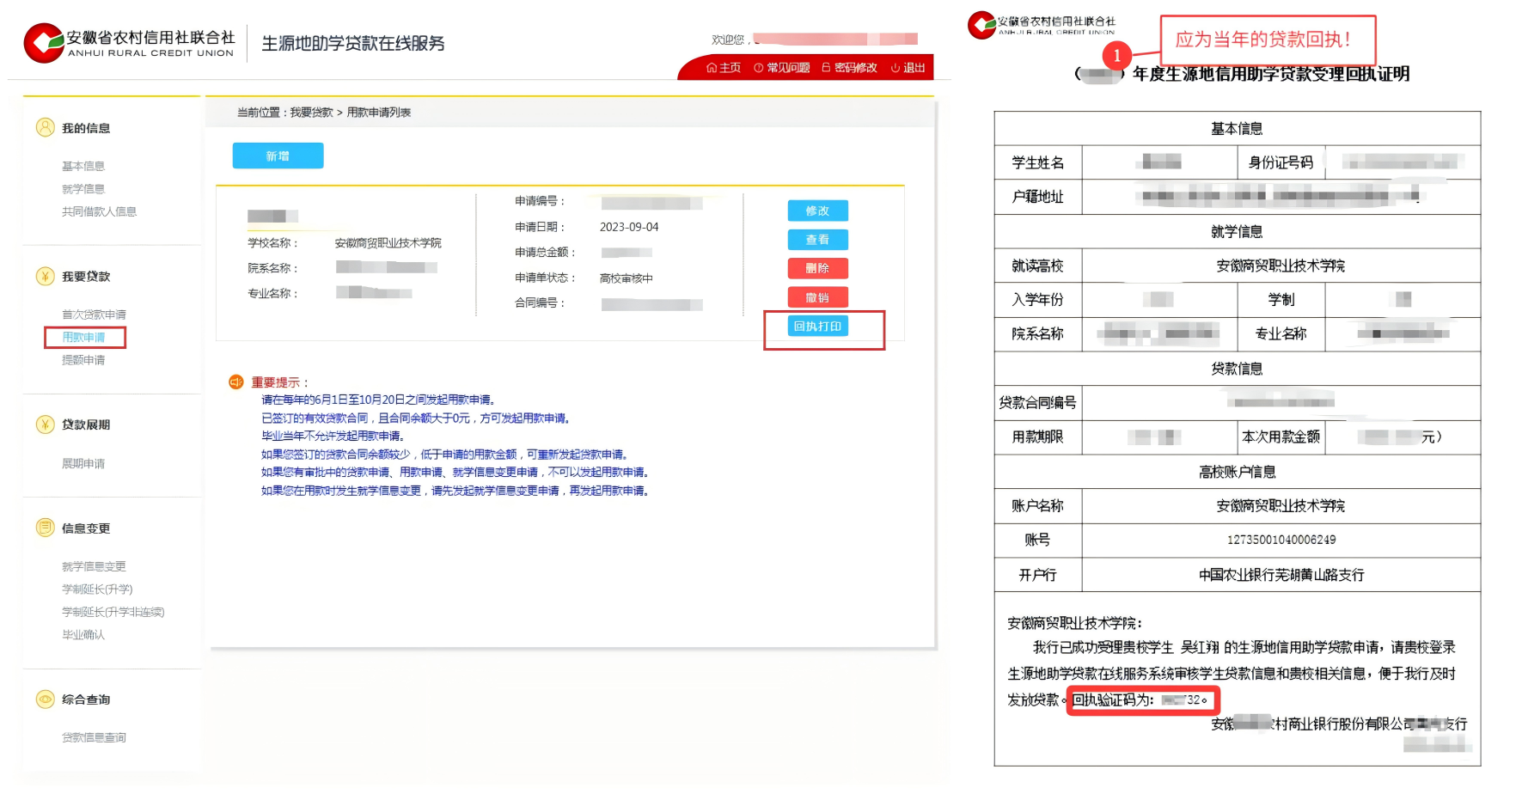
Task: Click the 我要贷款 yuan coin icon
Action: [x=45, y=276]
